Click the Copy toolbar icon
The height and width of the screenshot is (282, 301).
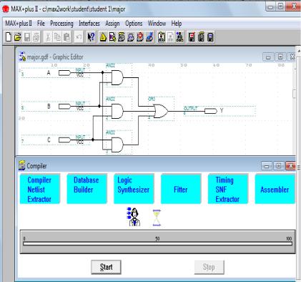pyautogui.click(x=57, y=37)
